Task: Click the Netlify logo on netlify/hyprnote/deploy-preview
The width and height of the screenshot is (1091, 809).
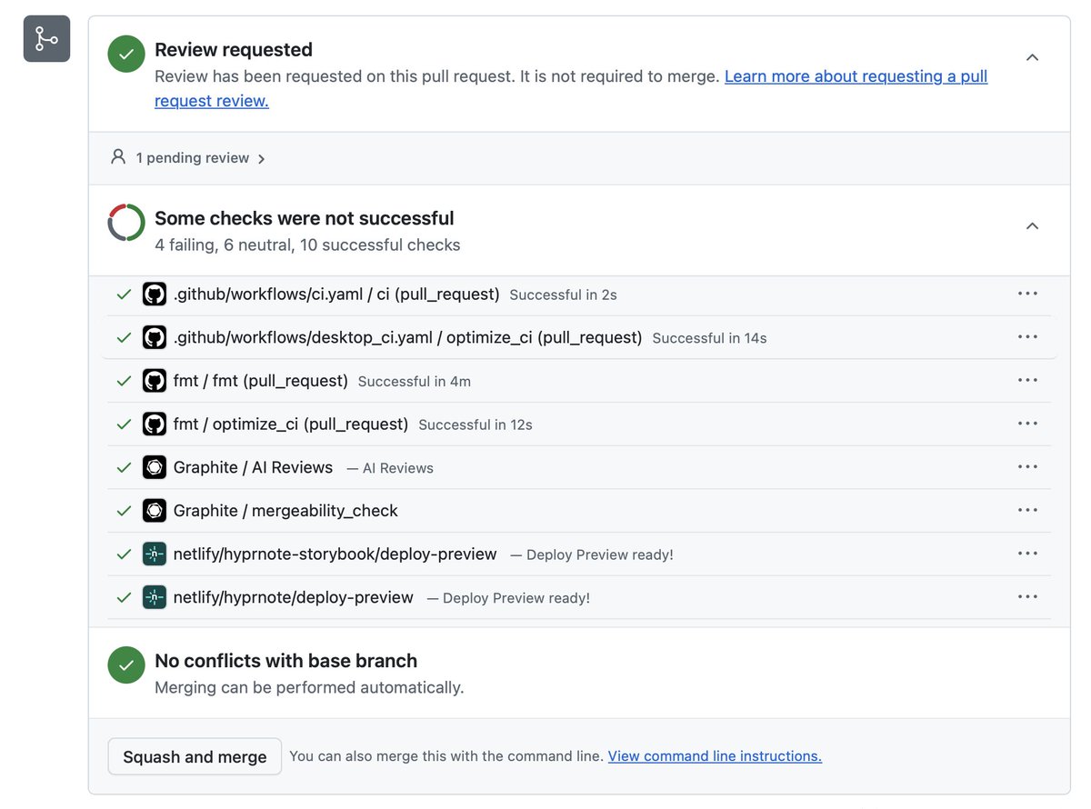Action: click(155, 597)
